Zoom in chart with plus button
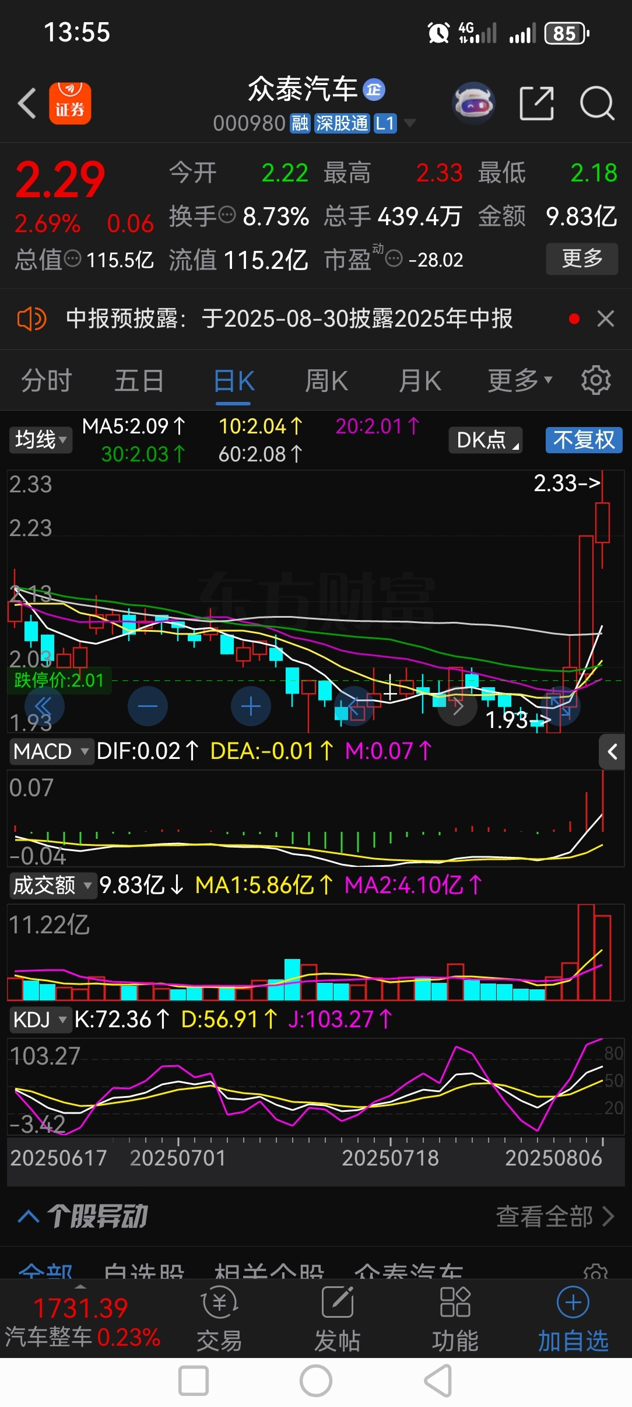 click(x=251, y=706)
